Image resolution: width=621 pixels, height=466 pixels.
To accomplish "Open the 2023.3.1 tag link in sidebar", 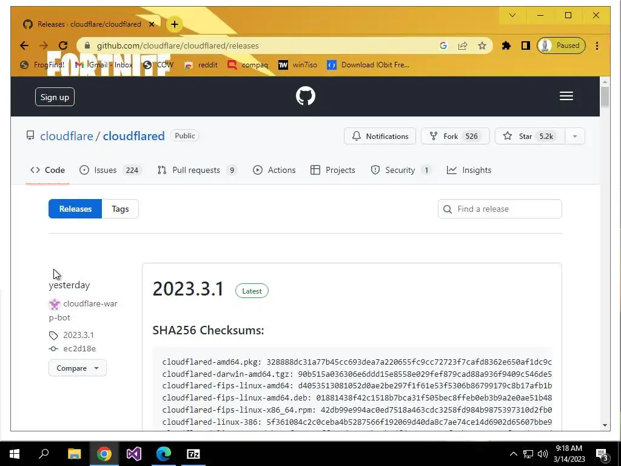I will tap(78, 335).
